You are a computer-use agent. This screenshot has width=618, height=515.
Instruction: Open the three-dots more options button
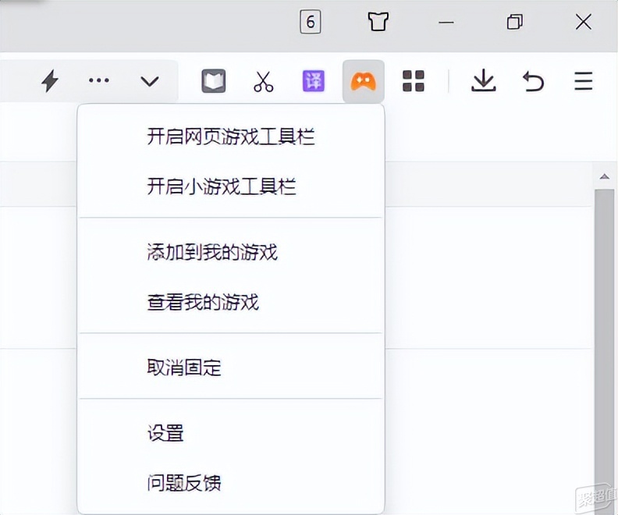(99, 81)
